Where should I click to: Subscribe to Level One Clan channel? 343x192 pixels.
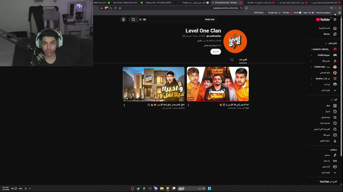point(216,51)
